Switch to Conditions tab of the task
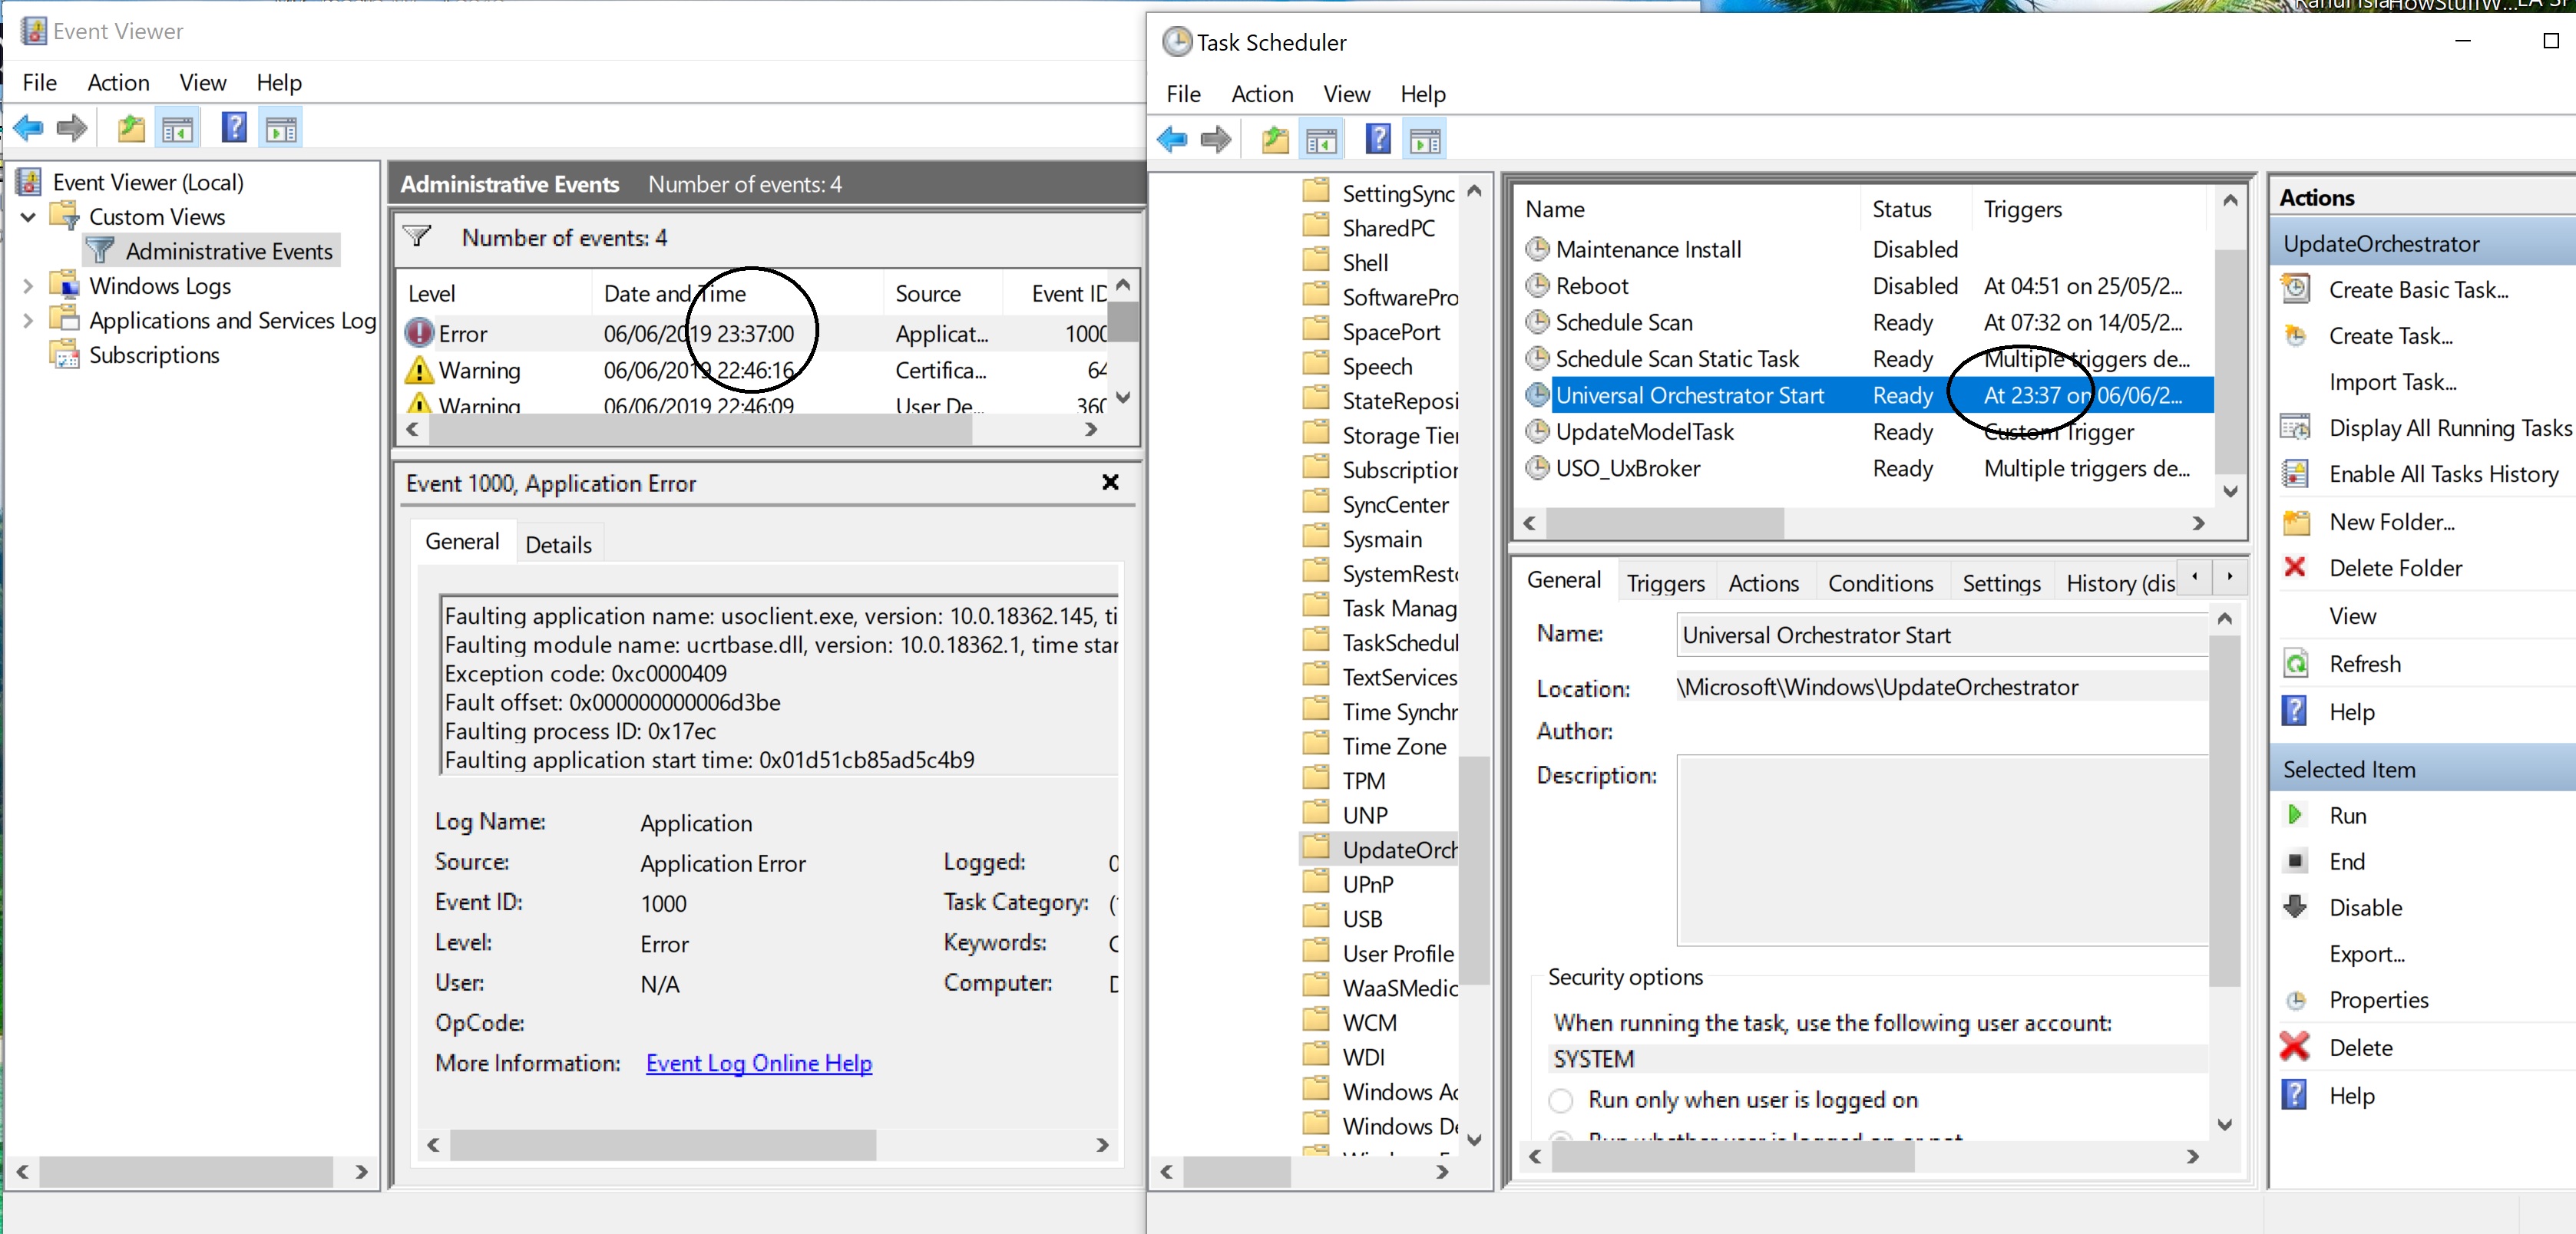Screen dimensions: 2576x1234 coord(1880,582)
